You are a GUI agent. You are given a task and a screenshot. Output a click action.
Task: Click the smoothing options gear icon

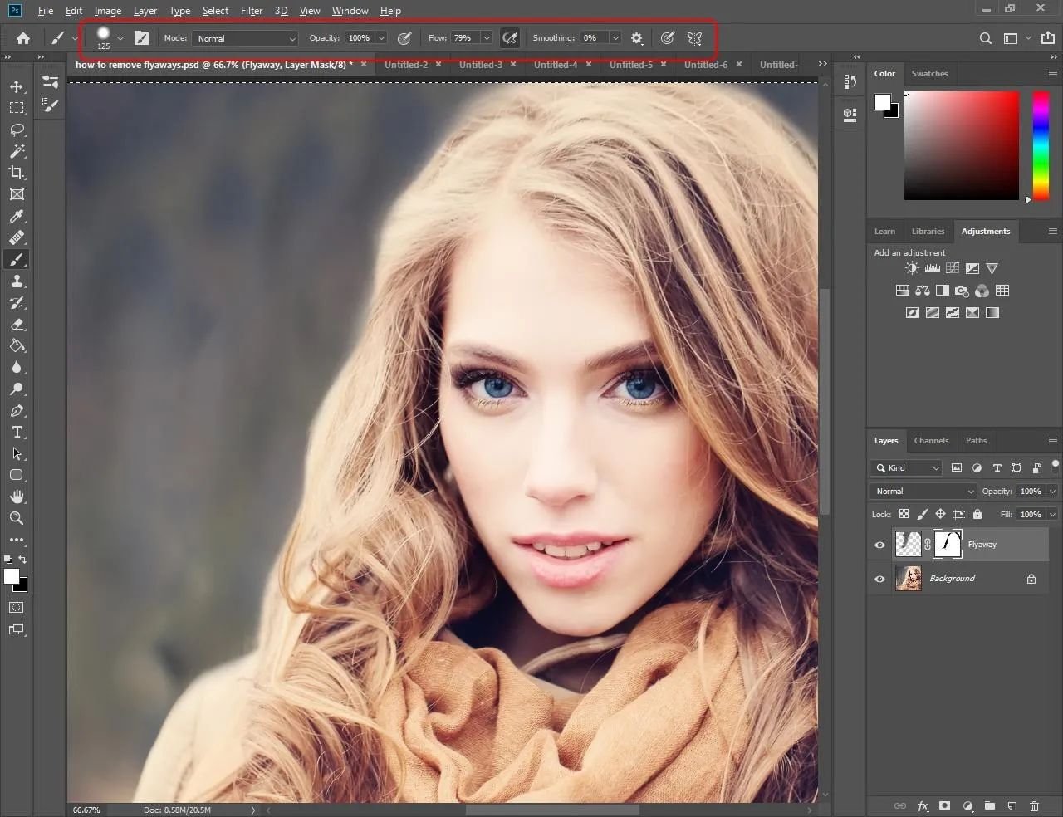pyautogui.click(x=637, y=38)
